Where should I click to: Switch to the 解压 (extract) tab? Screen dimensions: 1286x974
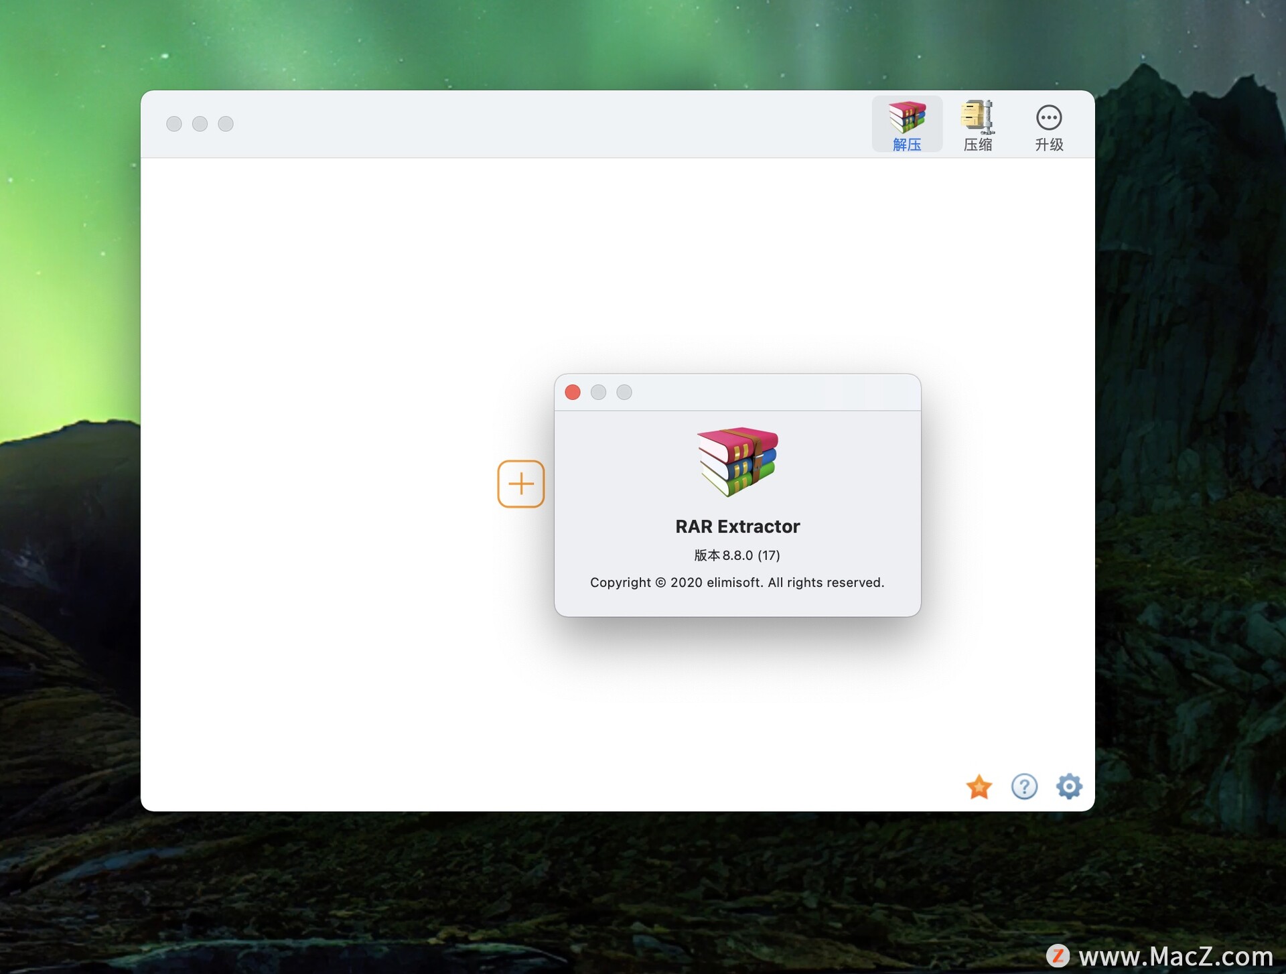[x=907, y=125]
